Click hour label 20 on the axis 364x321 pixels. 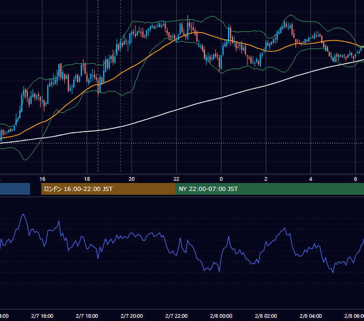click(x=132, y=179)
